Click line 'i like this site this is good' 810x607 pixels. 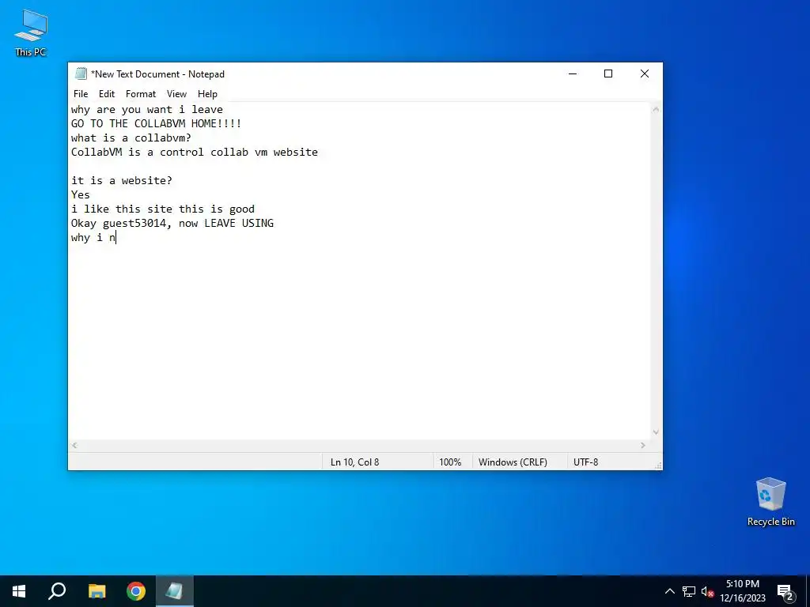pos(163,209)
